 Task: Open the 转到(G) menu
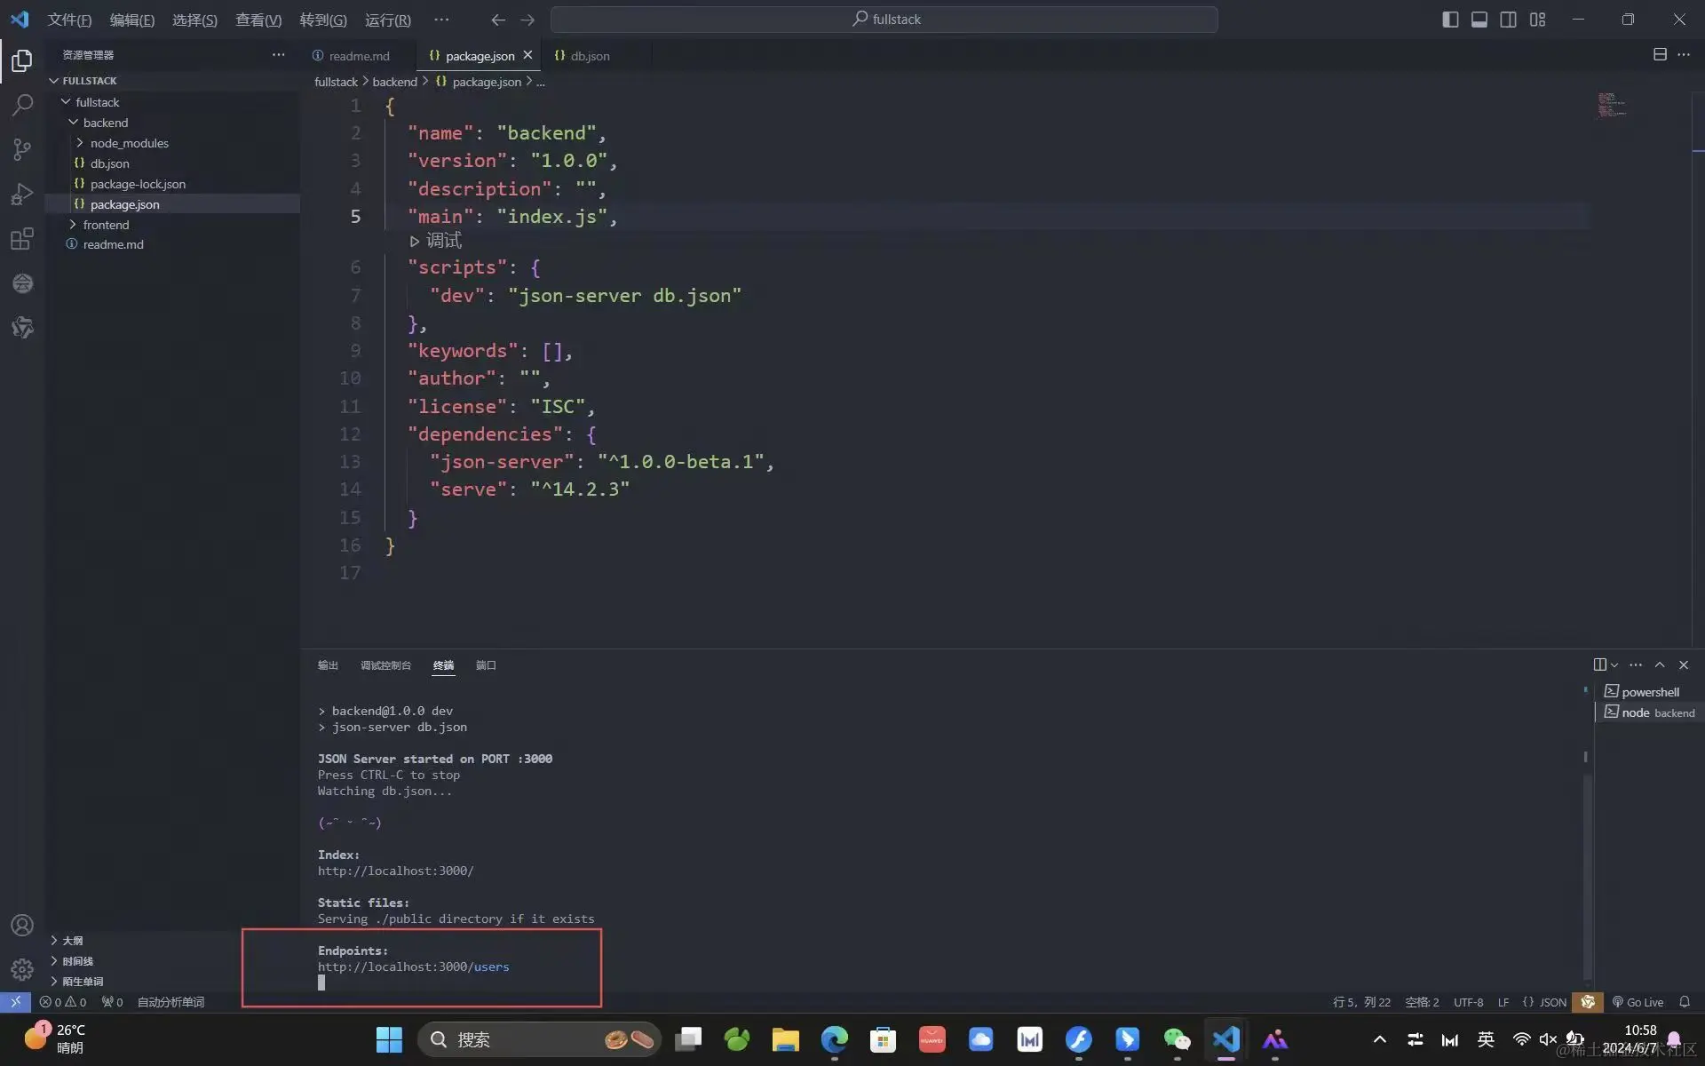[x=323, y=20]
